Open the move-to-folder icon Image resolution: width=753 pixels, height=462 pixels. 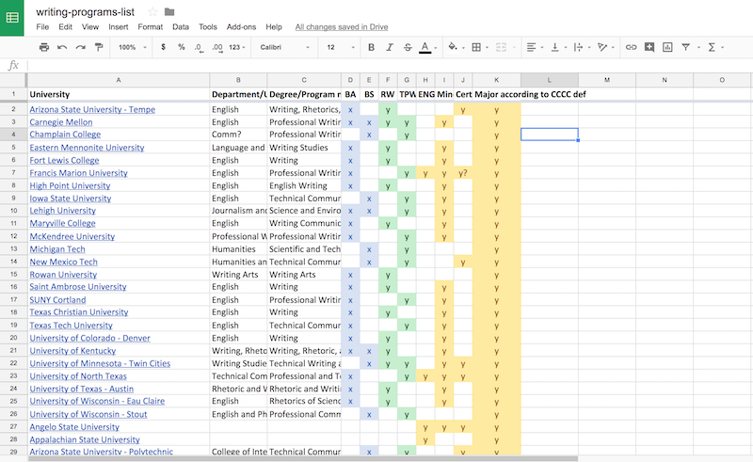pos(169,12)
